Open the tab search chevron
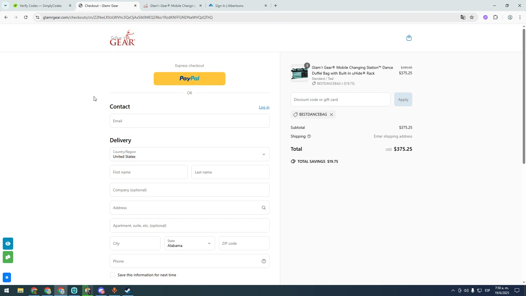The image size is (526, 296). point(5,6)
